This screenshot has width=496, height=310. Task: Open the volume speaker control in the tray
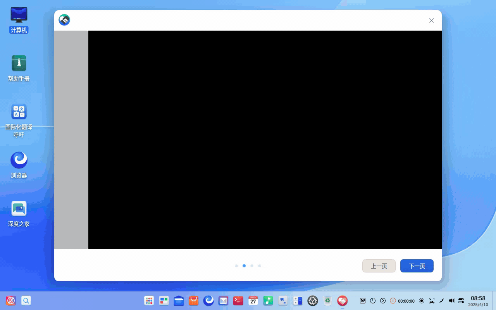coord(451,301)
